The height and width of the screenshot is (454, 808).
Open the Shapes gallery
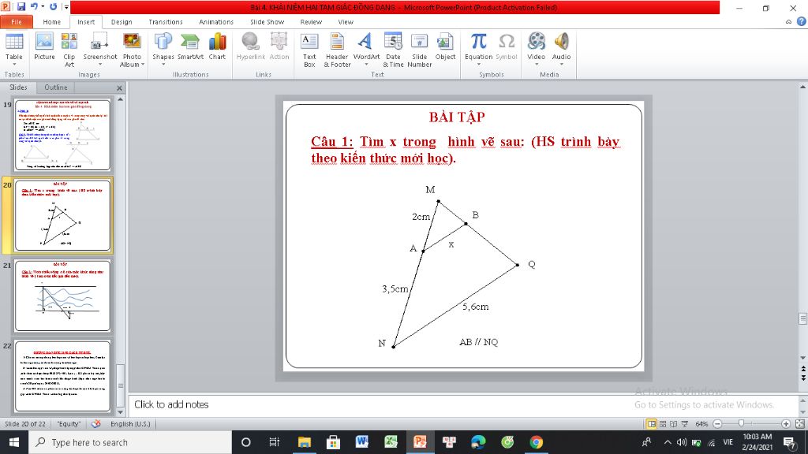(x=163, y=50)
